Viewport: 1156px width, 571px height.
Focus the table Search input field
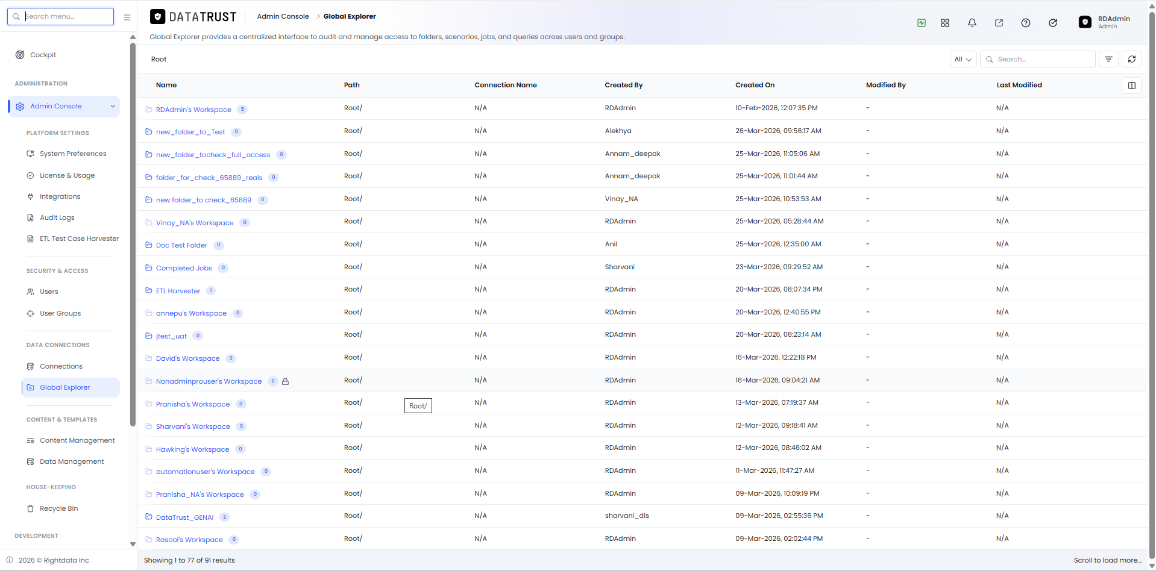pyautogui.click(x=1038, y=59)
